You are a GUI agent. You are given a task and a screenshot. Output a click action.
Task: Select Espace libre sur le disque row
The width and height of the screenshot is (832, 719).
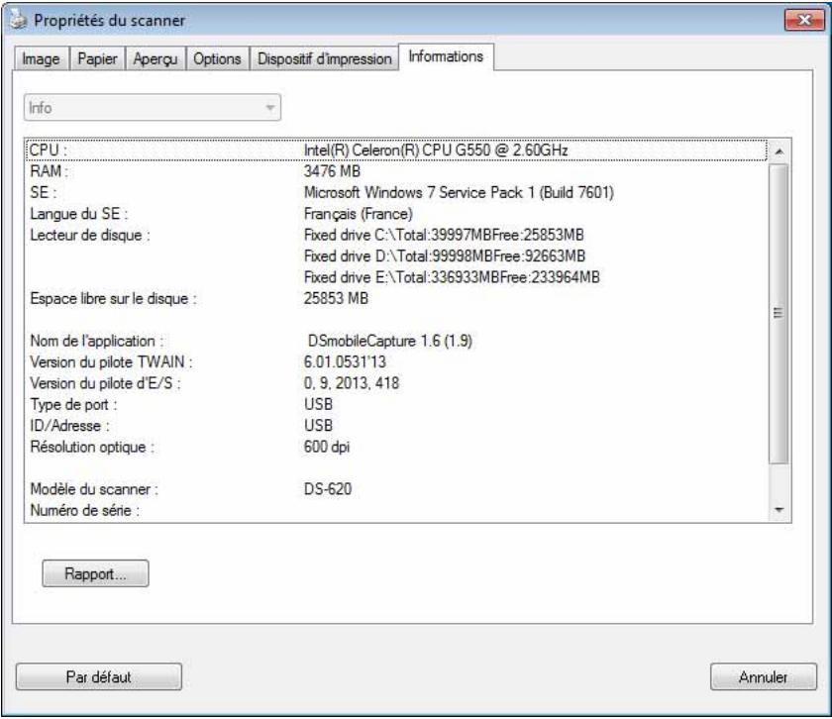(396, 299)
